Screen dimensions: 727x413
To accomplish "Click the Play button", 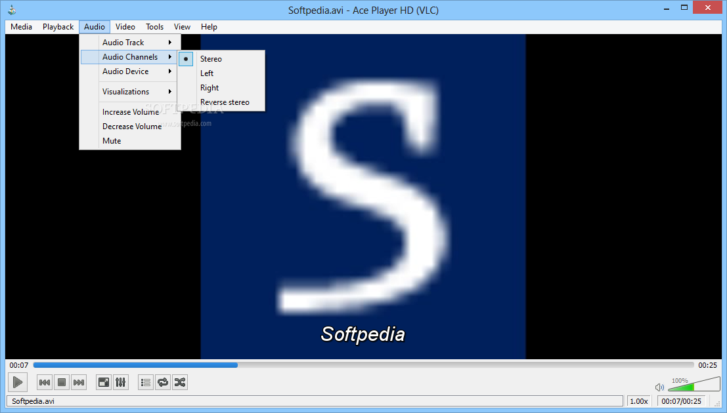I will click(x=18, y=382).
